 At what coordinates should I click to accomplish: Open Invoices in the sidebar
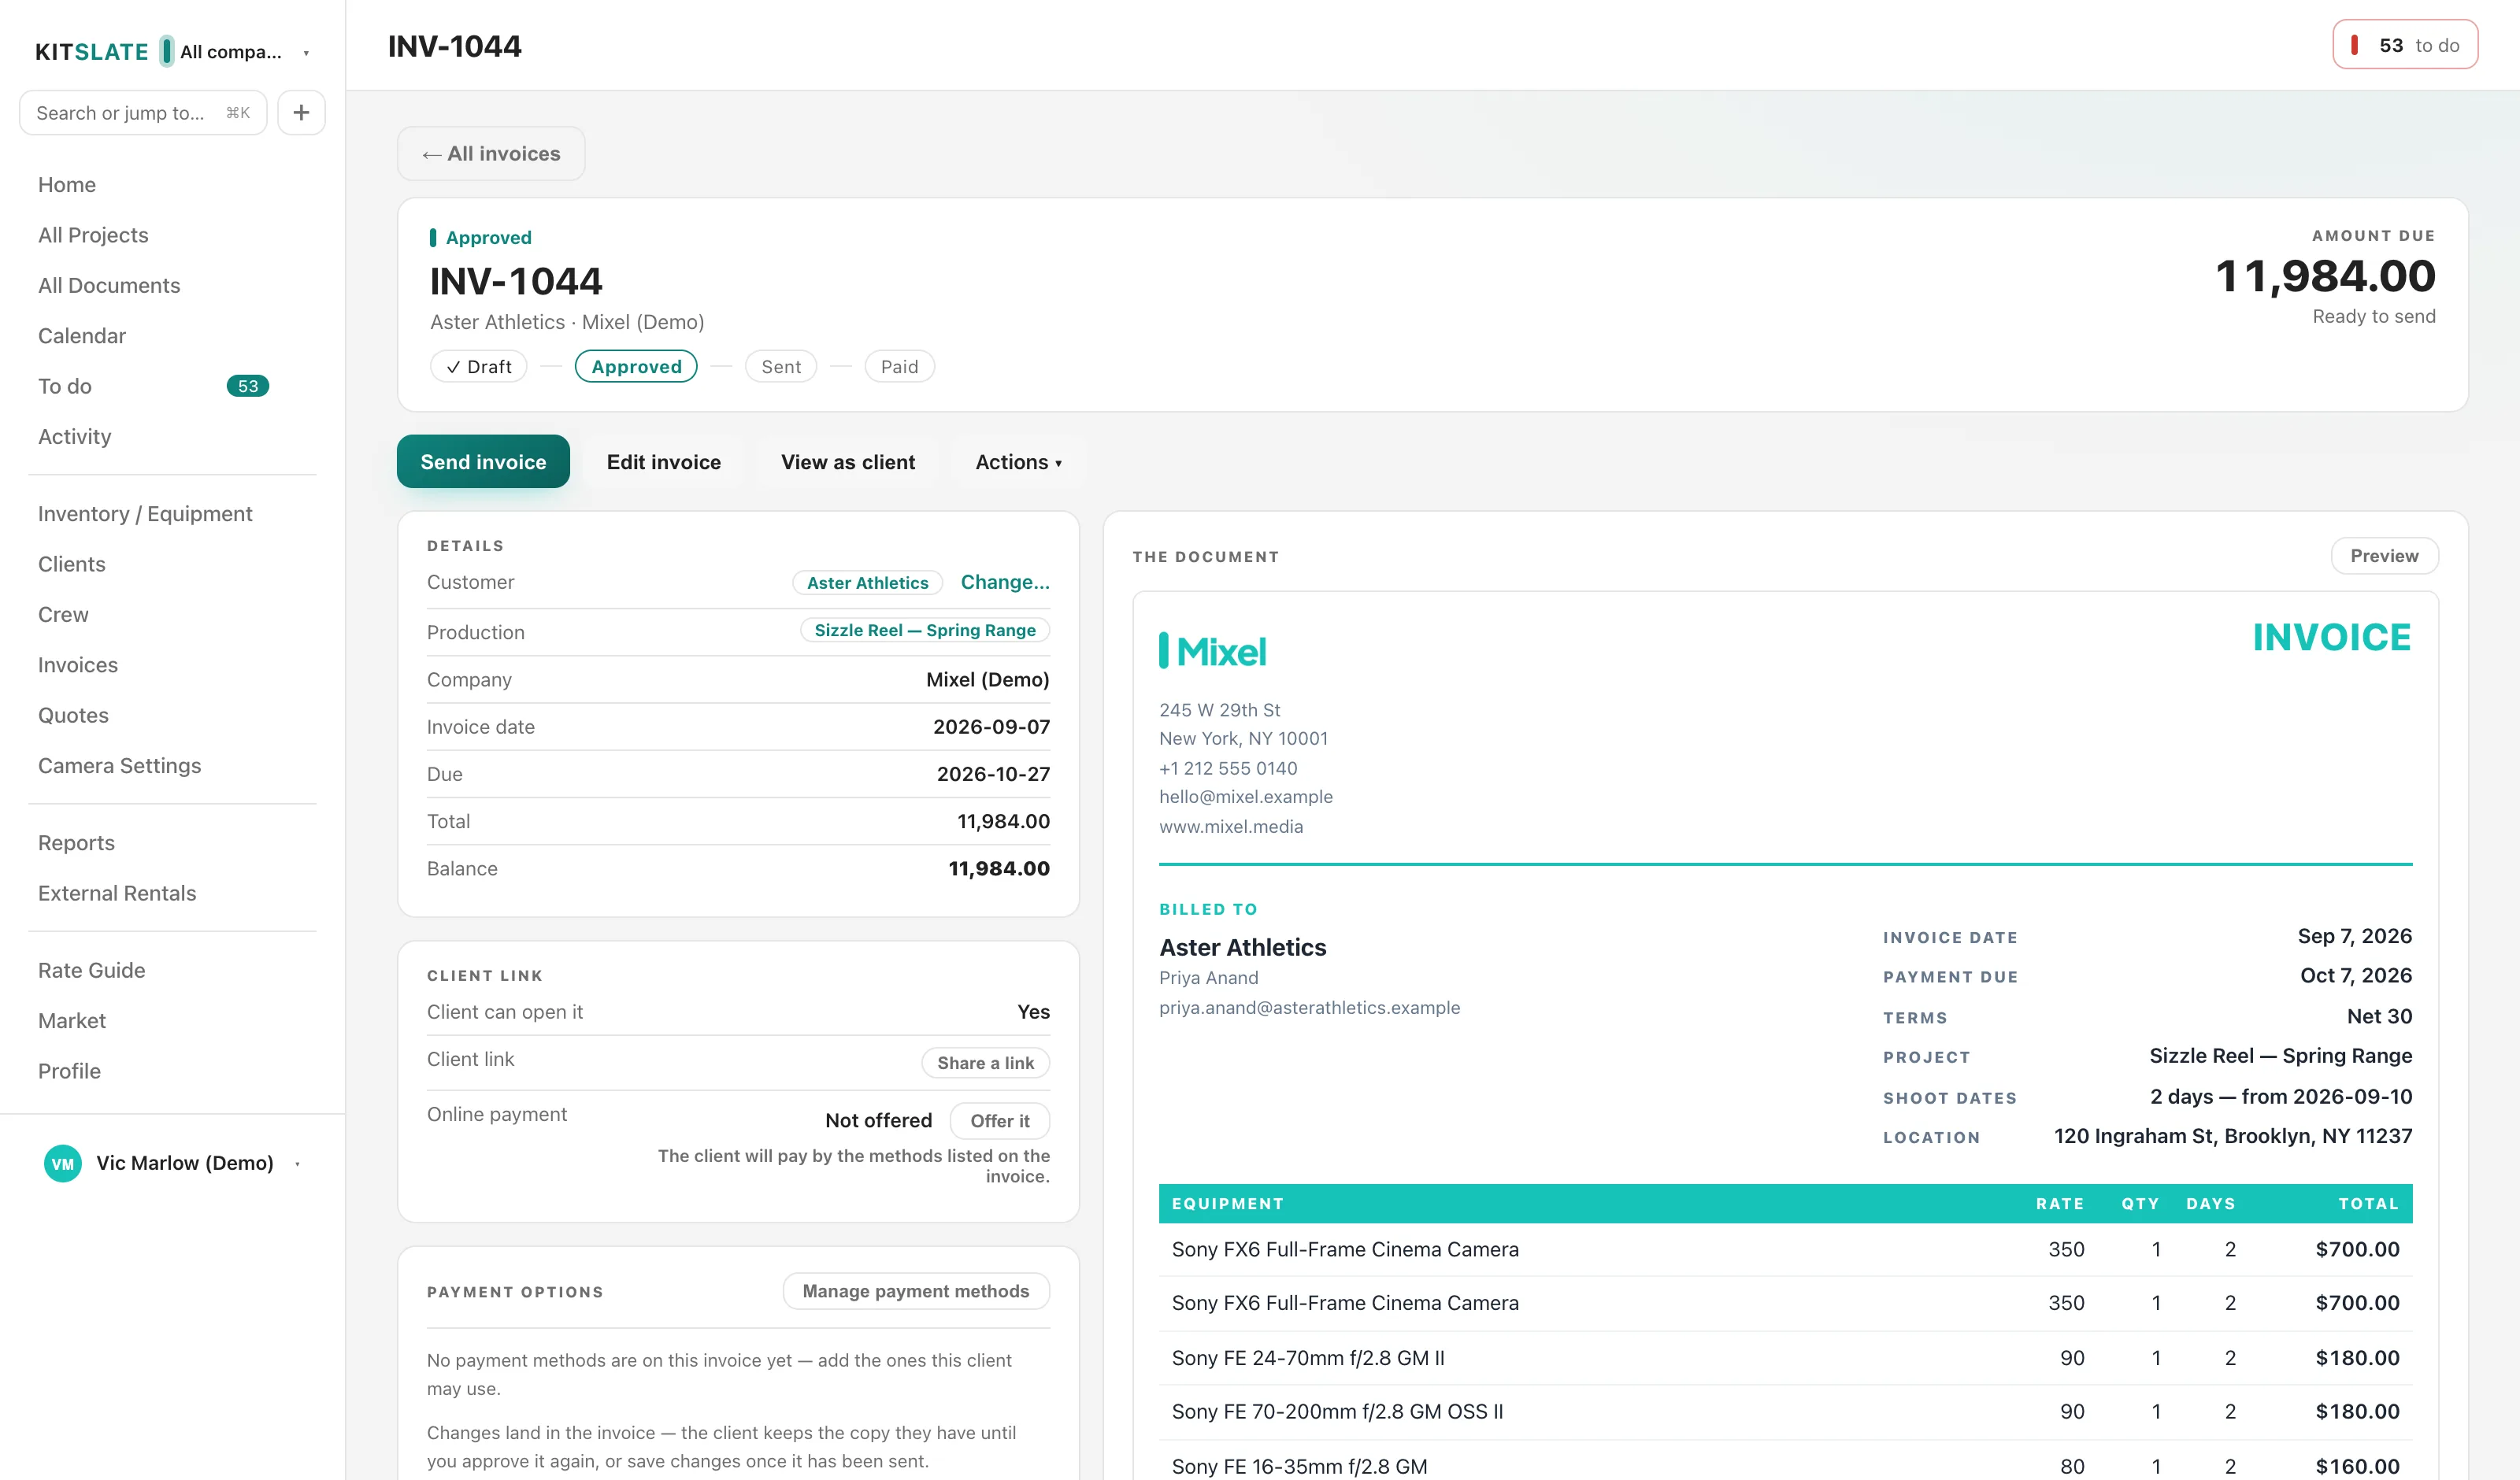click(x=78, y=664)
